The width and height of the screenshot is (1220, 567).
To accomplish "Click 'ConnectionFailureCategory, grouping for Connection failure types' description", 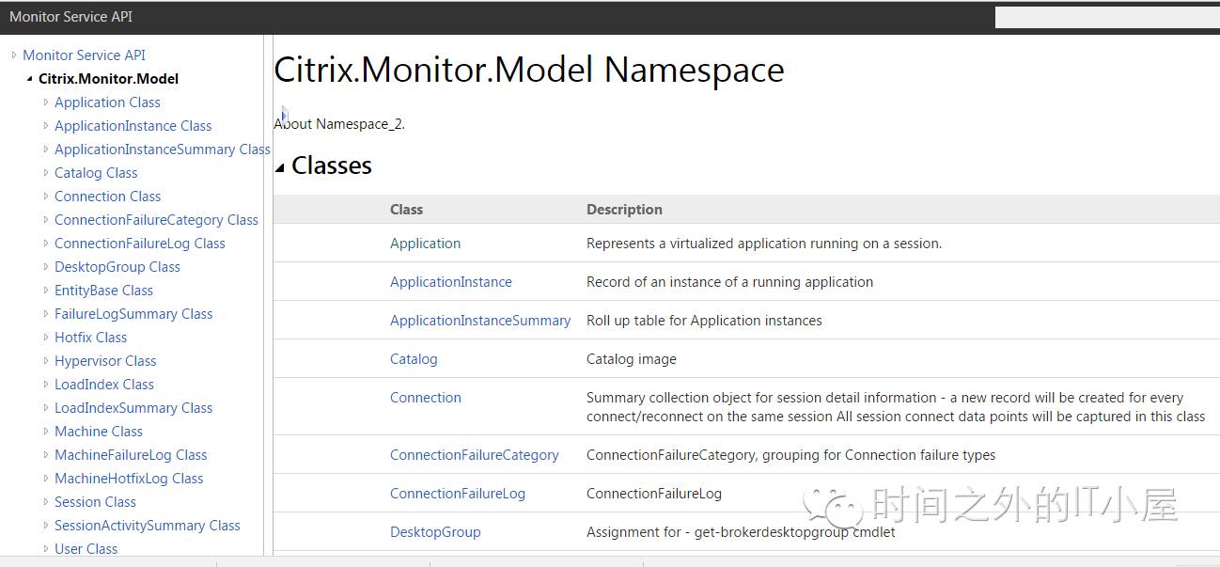I will pyautogui.click(x=791, y=455).
